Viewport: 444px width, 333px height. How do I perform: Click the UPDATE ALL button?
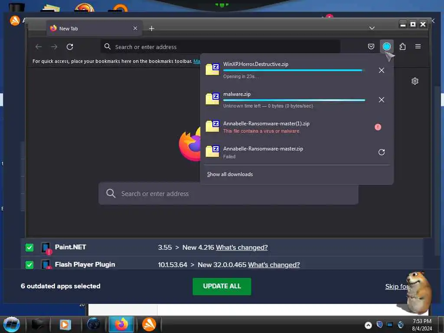pos(222,286)
